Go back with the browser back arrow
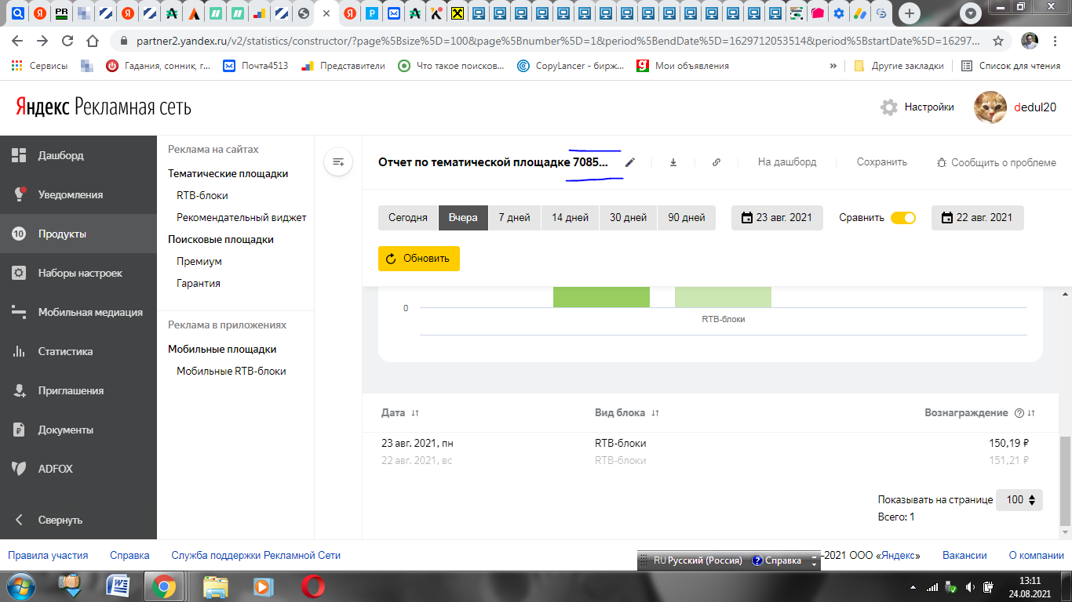Screen dimensions: 1072x602 pyautogui.click(x=17, y=41)
